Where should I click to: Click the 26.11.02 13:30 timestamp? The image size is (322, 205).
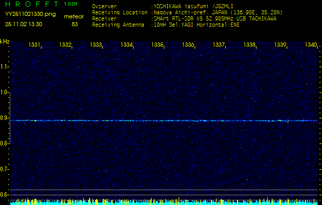pyautogui.click(x=24, y=24)
